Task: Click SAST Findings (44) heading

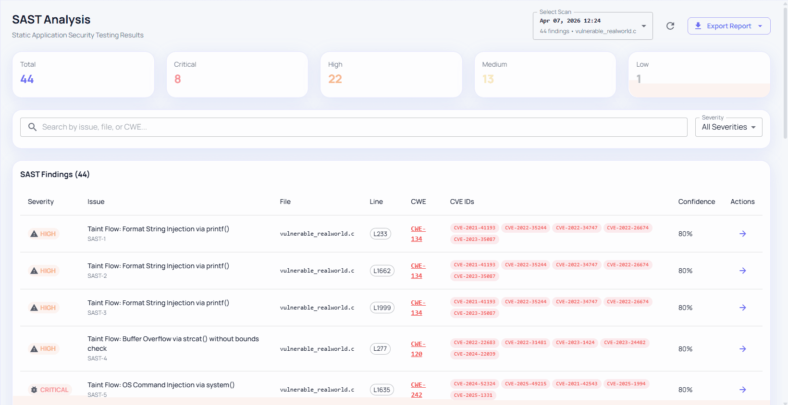Action: pyautogui.click(x=55, y=175)
